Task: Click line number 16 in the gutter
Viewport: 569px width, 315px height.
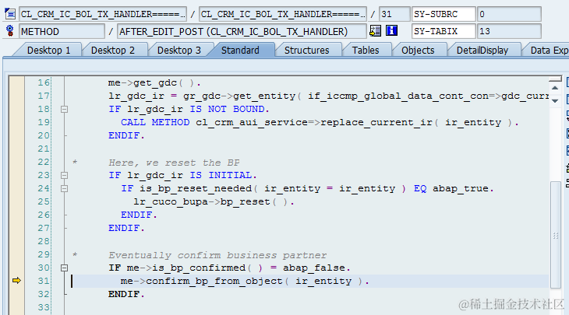Action: pos(44,82)
